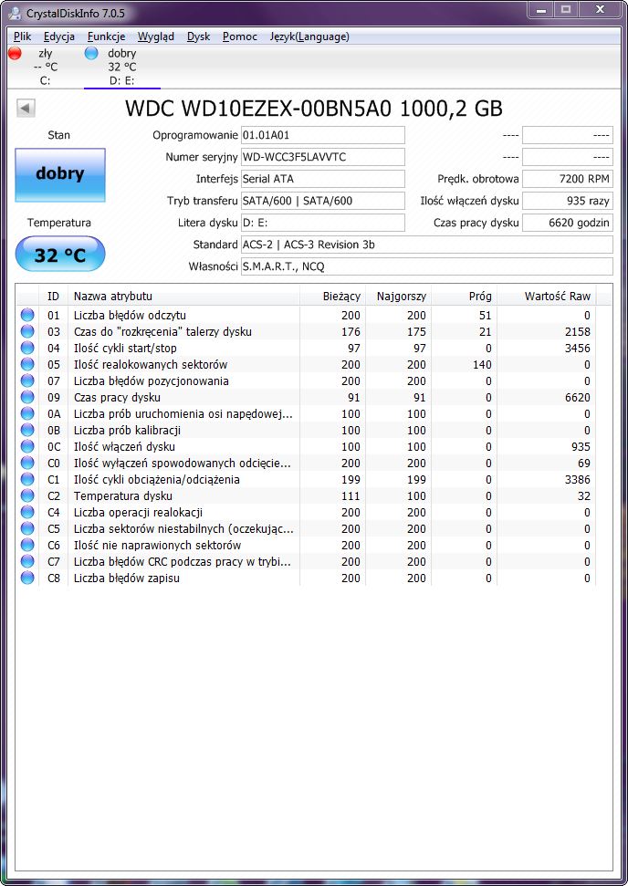The width and height of the screenshot is (628, 886).
Task: Open the Język(Language) menu
Action: coord(309,36)
